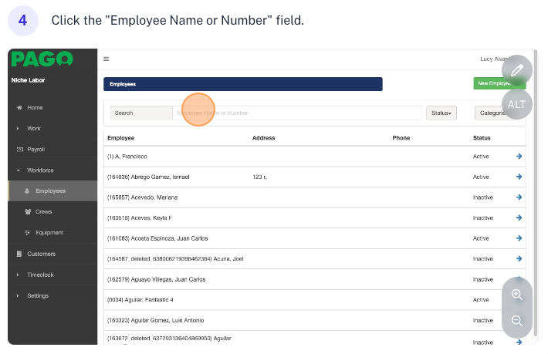
Task: Open the Categories dropdown filter
Action: 490,113
